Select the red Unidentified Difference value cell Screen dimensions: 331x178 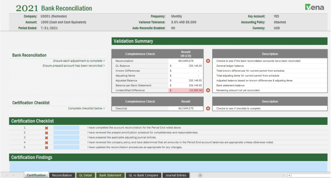click(x=186, y=90)
